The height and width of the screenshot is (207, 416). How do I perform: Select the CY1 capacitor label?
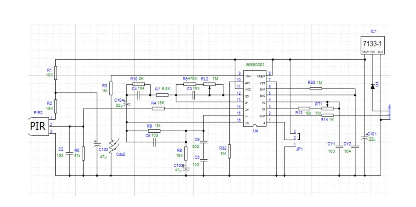[x=332, y=144]
